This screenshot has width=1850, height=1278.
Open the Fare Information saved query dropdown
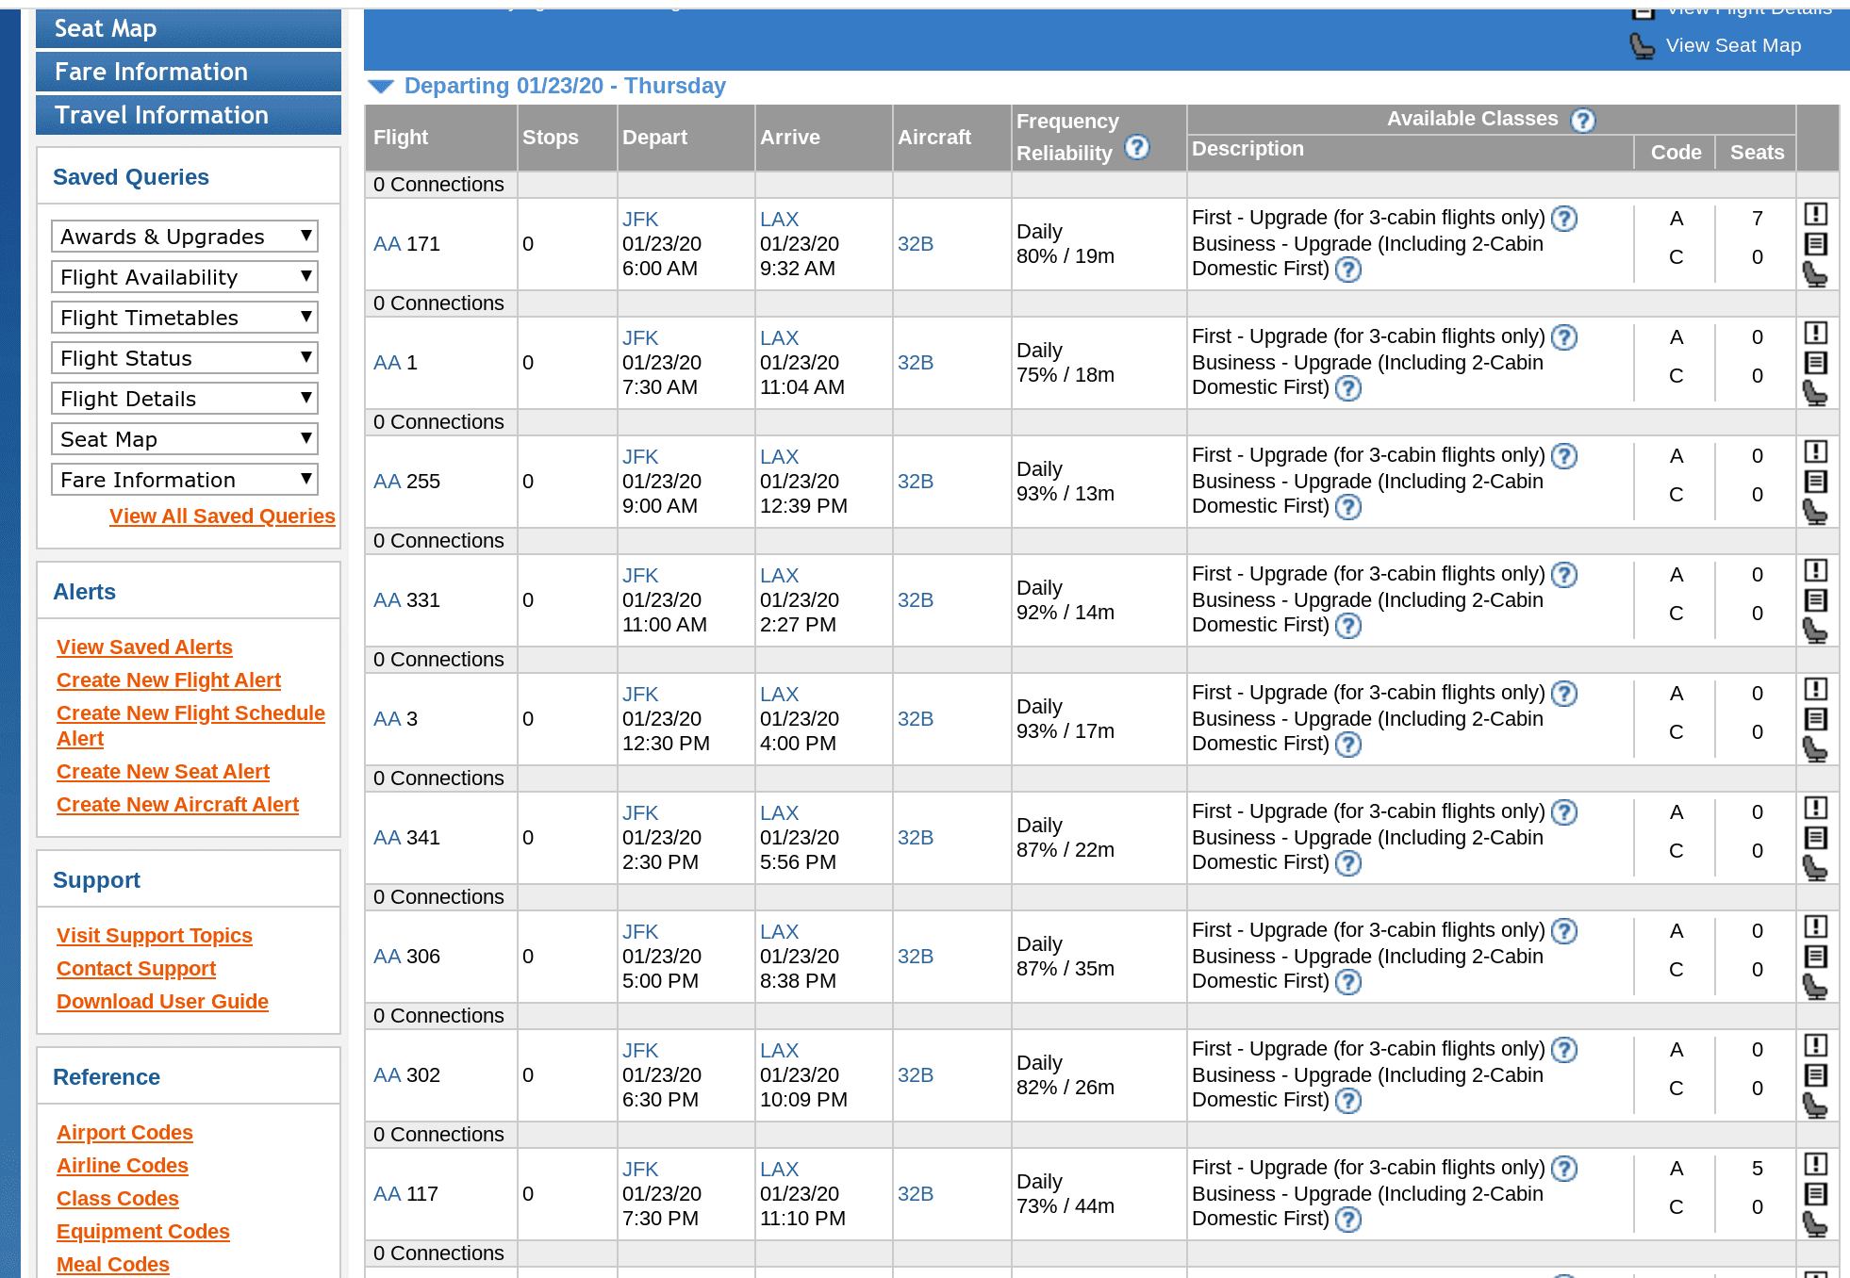click(x=185, y=480)
